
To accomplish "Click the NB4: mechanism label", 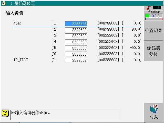I will click(x=17, y=23).
